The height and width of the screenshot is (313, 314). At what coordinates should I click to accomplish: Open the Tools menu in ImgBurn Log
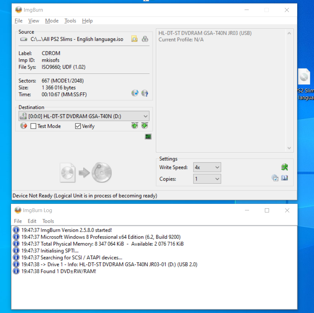point(48,221)
